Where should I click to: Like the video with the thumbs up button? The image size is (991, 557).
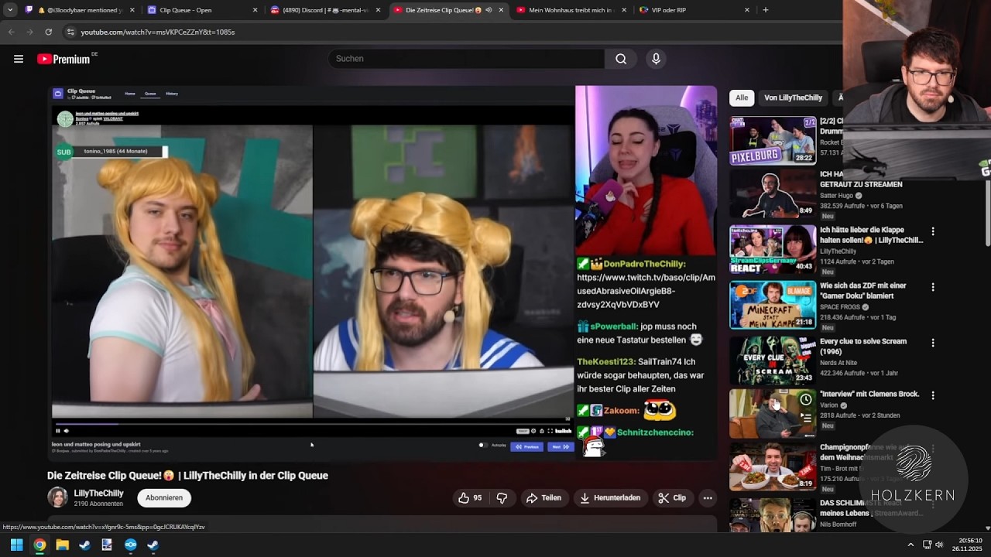pos(470,498)
